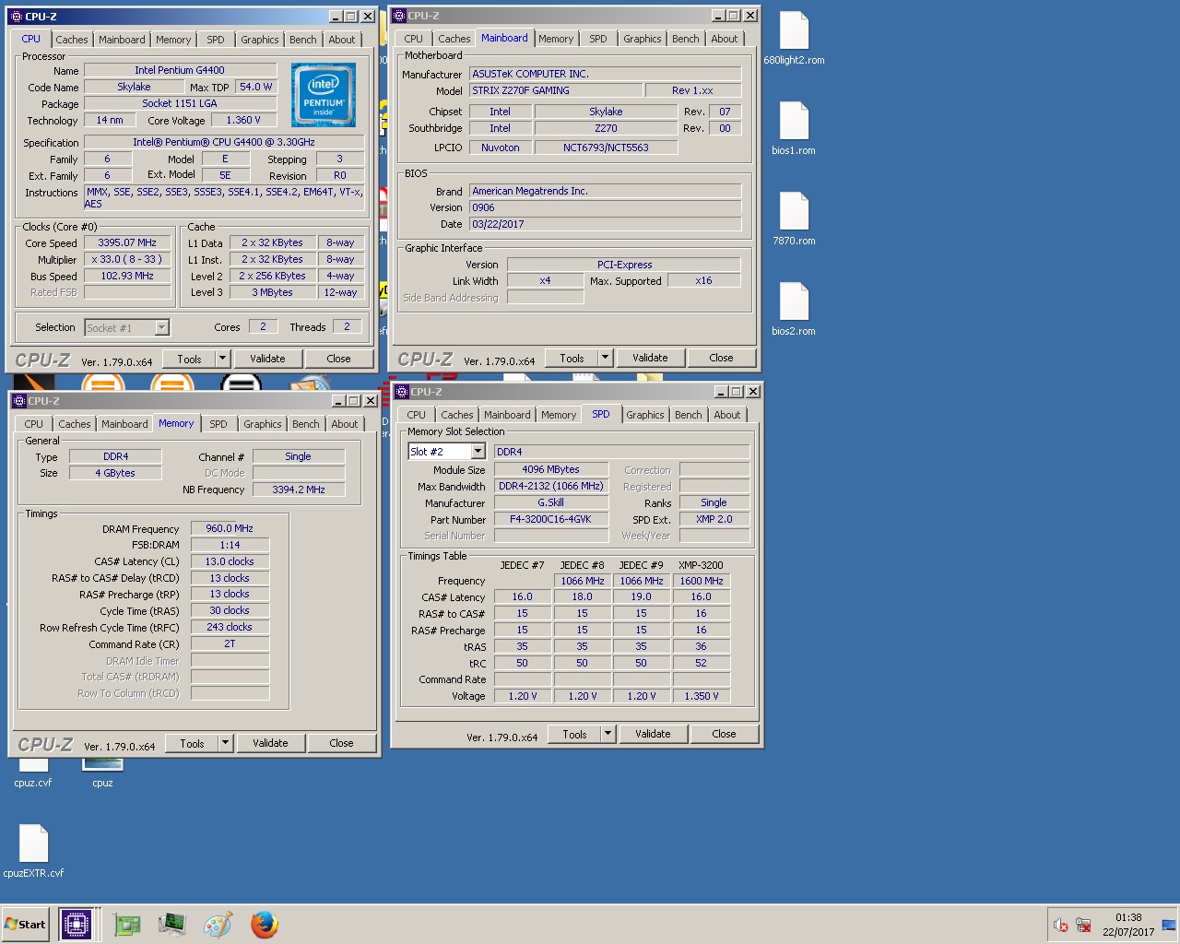Click Close button in the SPD window
The height and width of the screenshot is (944, 1180).
pyautogui.click(x=725, y=734)
